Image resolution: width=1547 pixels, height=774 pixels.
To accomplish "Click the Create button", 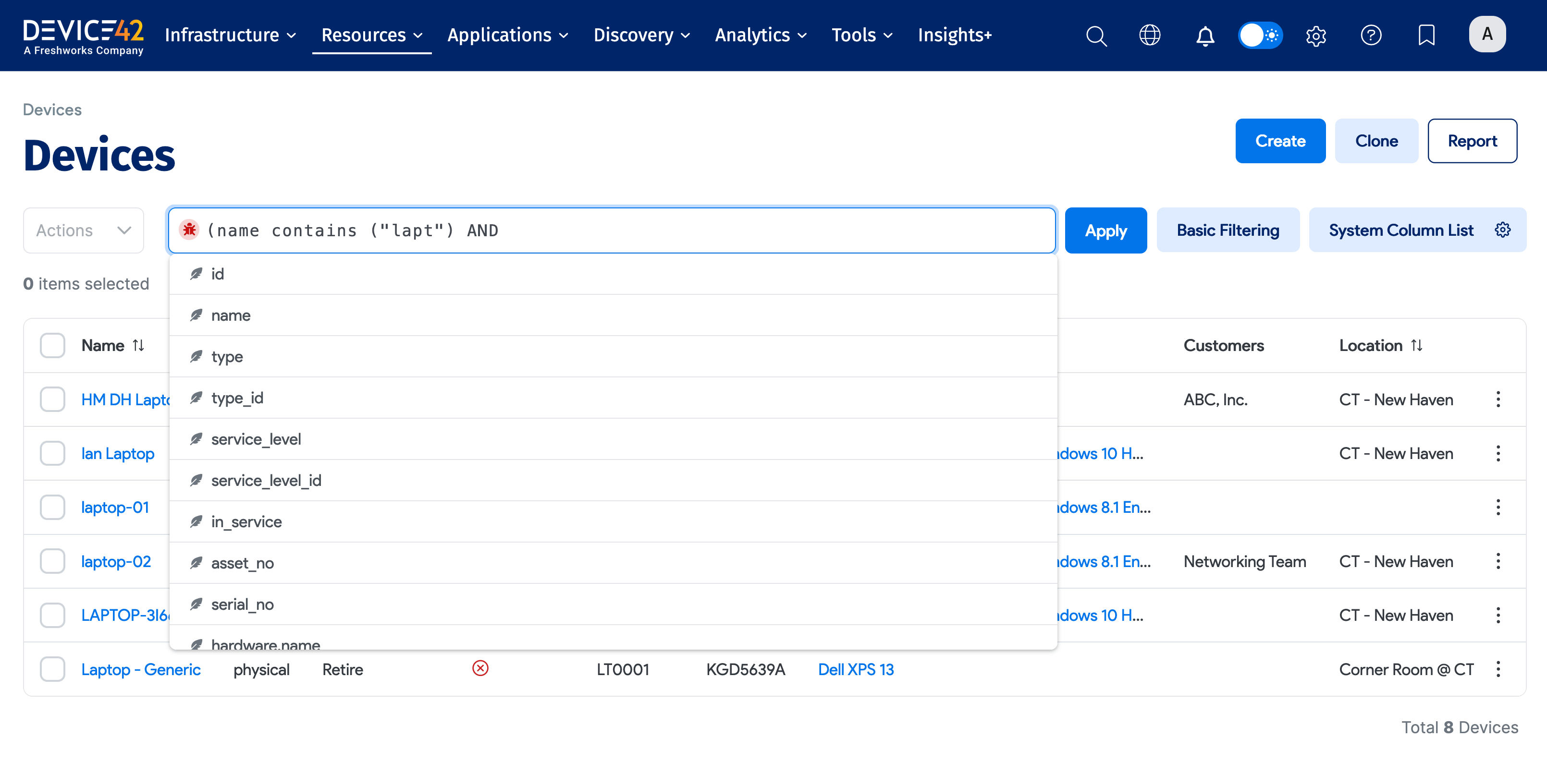I will point(1280,140).
